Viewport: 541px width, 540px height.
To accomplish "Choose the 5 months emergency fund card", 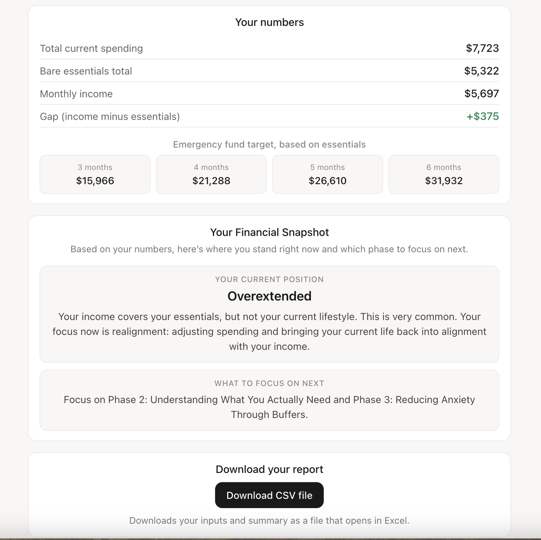I will coord(327,174).
